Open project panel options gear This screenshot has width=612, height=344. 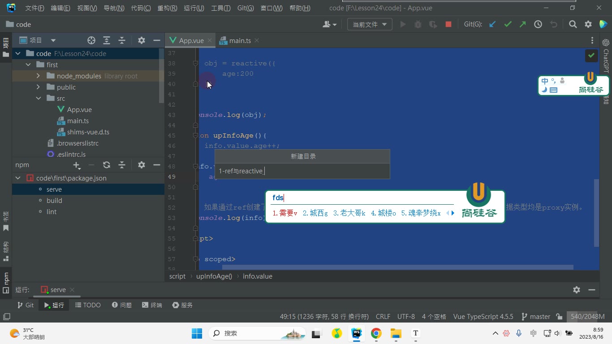[x=142, y=40]
